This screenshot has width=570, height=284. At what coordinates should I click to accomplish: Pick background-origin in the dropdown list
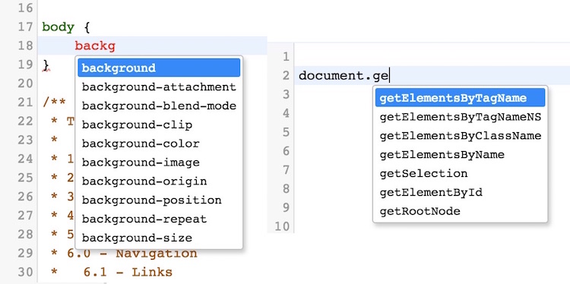pyautogui.click(x=159, y=181)
